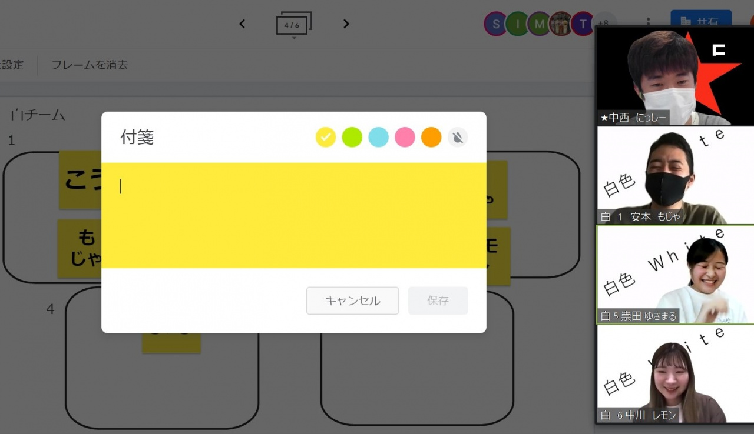Pick the orange sticky note color
The width and height of the screenshot is (754, 434).
pos(431,137)
